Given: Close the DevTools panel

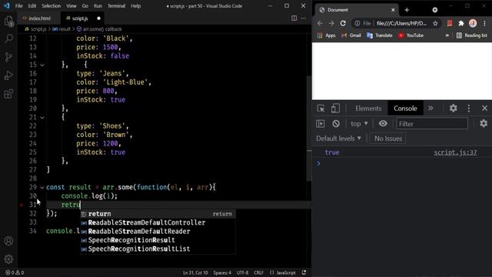Looking at the screenshot, I should 484,108.
